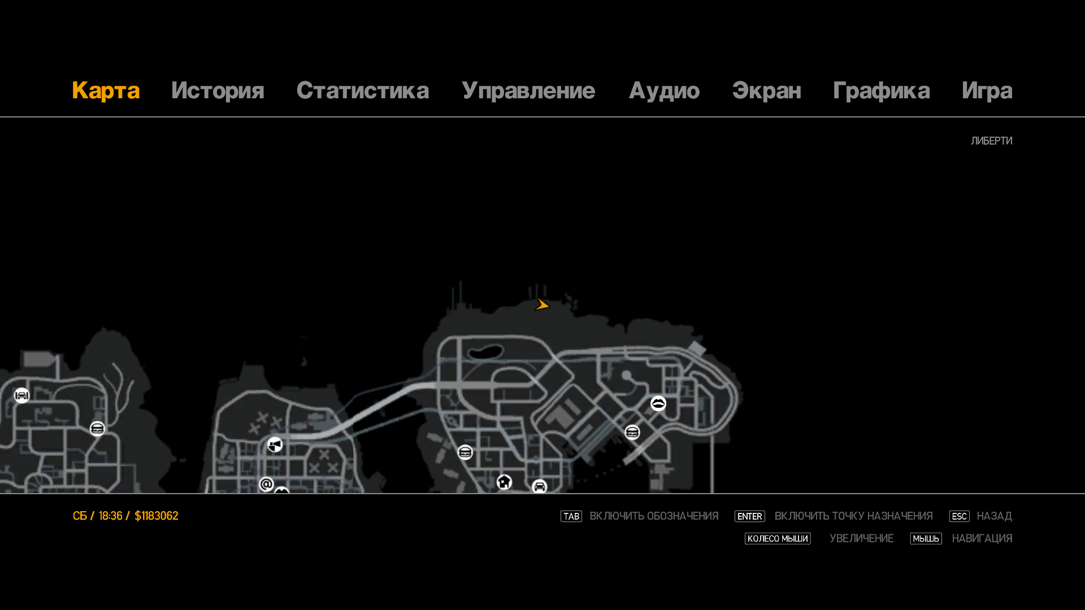Enable waypoint via ENTER key hint
The width and height of the screenshot is (1085, 610).
click(749, 516)
